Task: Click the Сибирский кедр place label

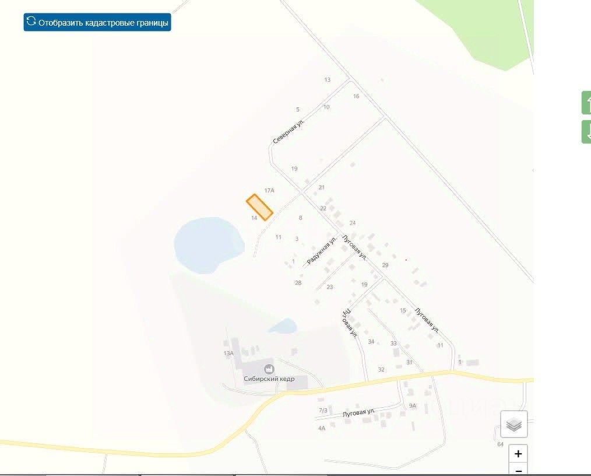Action: click(269, 379)
